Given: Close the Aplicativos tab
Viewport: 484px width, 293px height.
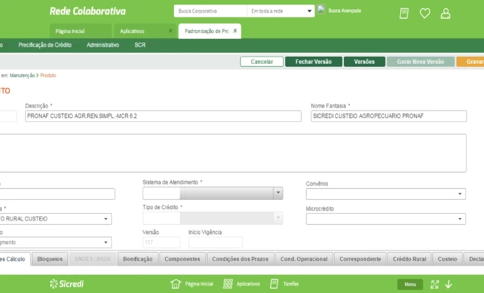Looking at the screenshot, I should [170, 31].
